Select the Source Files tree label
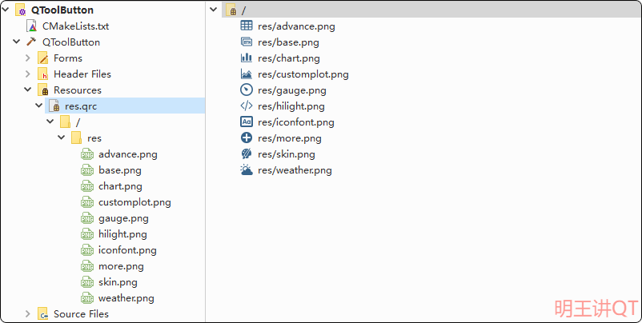 point(81,314)
